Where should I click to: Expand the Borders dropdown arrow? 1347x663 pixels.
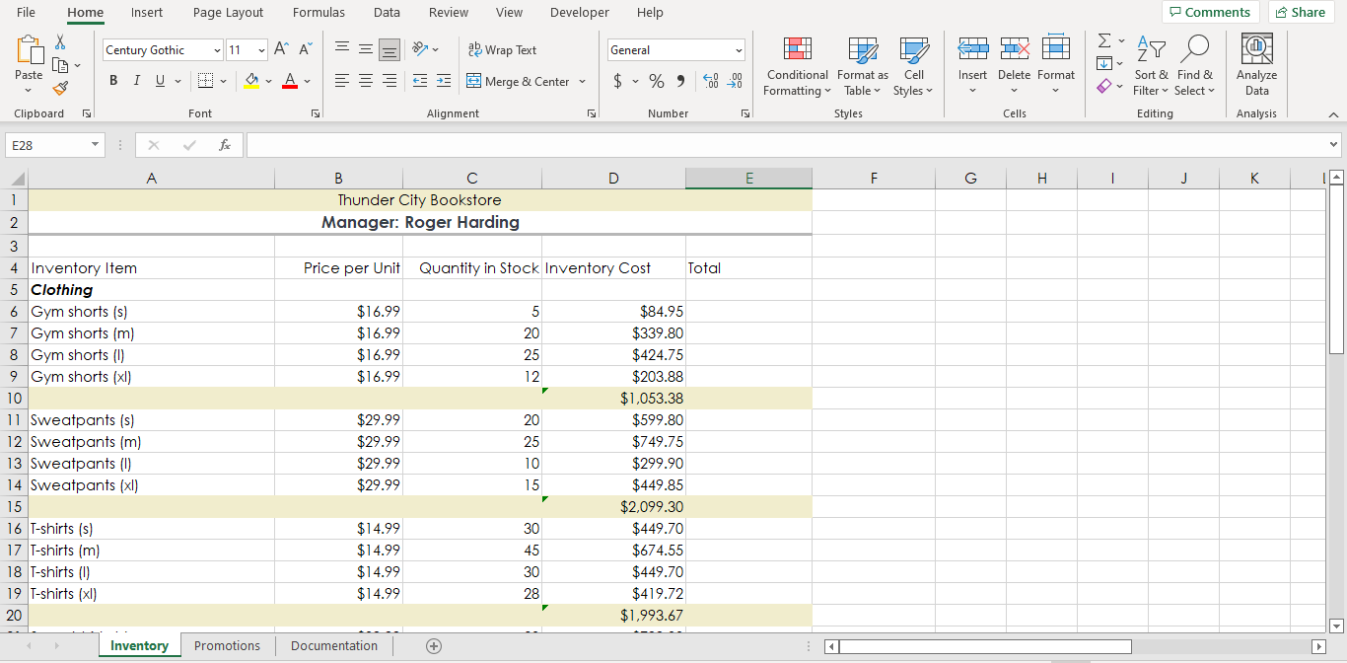coord(223,81)
